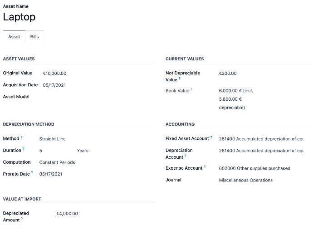Click Not Depreciable Value help icon
Viewport: 313px width, 235px height.
click(x=179, y=79)
